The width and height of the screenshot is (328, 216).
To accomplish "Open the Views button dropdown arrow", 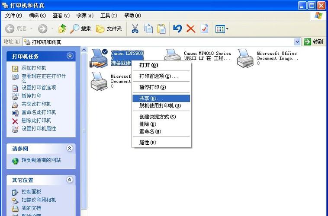I will pyautogui.click(x=227, y=29).
